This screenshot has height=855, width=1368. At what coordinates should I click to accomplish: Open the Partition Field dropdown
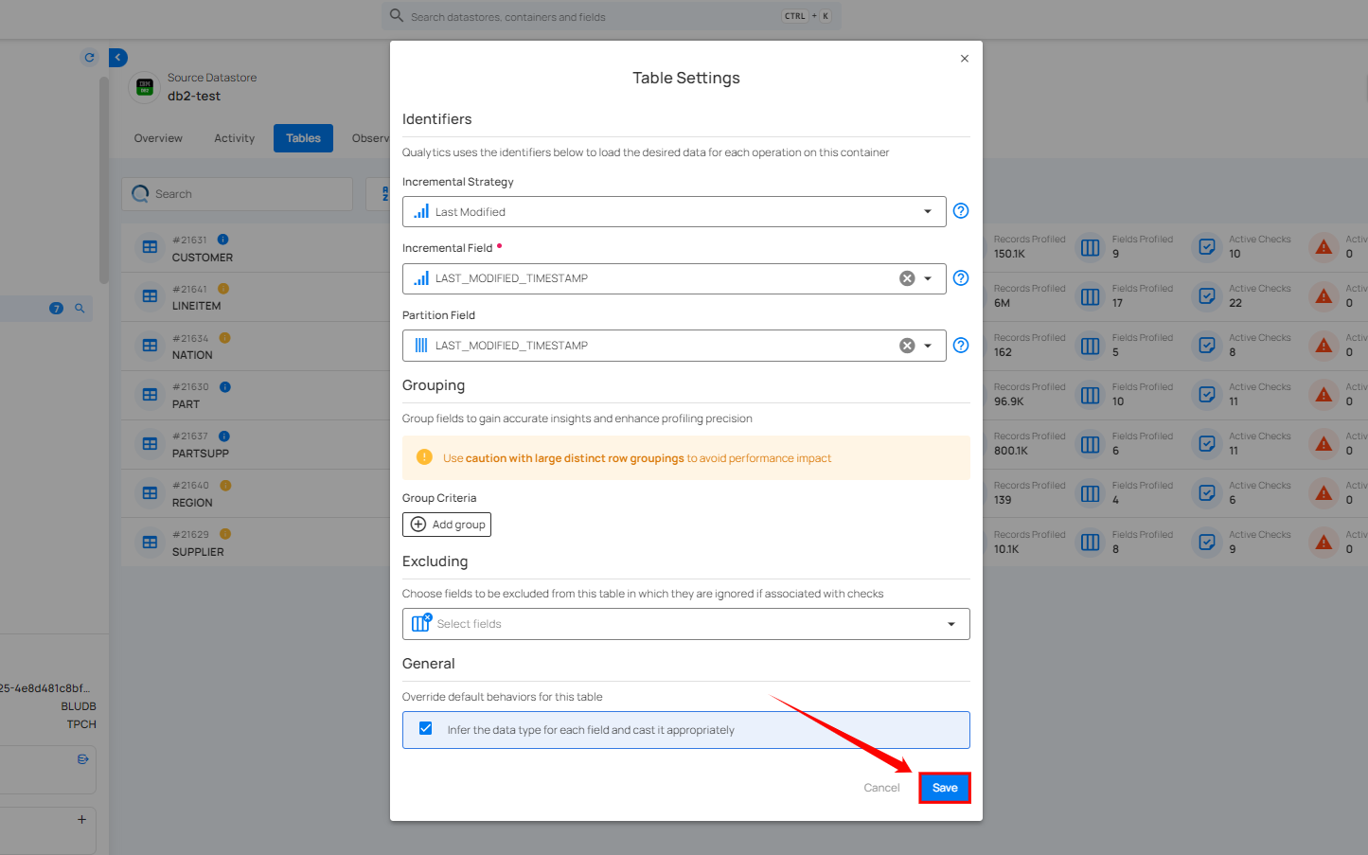927,345
